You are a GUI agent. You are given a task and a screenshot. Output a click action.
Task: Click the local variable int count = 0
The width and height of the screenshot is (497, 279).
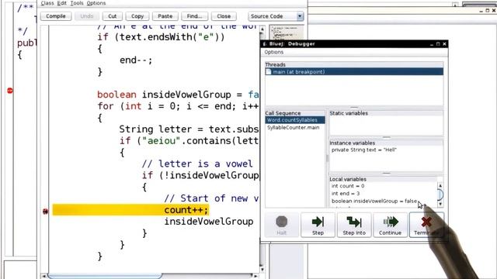point(348,186)
